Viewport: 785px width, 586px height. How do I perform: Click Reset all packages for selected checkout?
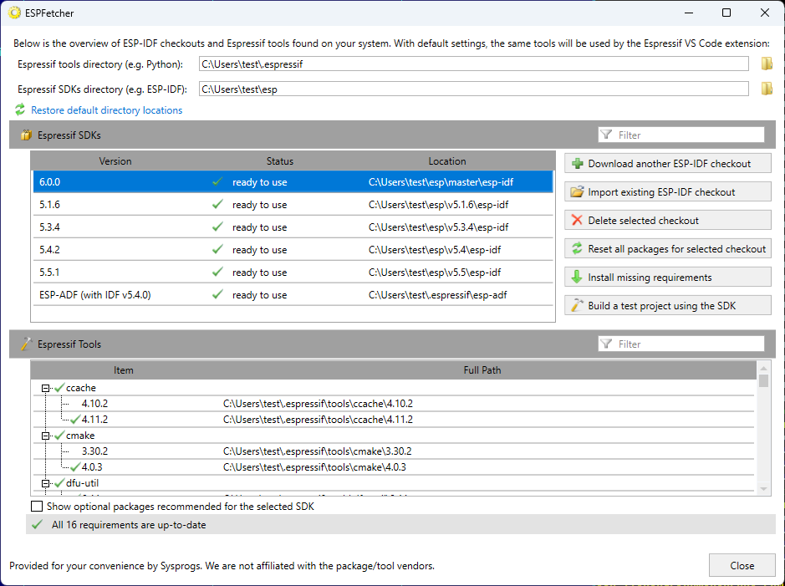668,249
